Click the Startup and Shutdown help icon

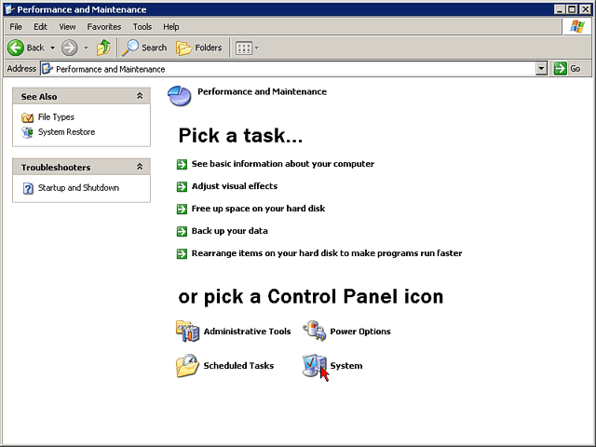(28, 188)
